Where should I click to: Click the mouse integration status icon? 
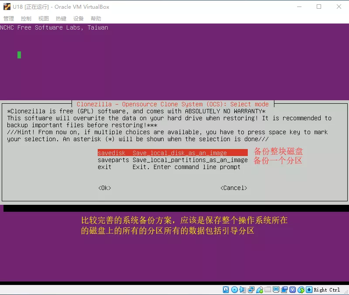click(301, 290)
